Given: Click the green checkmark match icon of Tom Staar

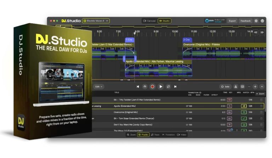Looking at the screenshot, I should pyautogui.click(x=244, y=119).
